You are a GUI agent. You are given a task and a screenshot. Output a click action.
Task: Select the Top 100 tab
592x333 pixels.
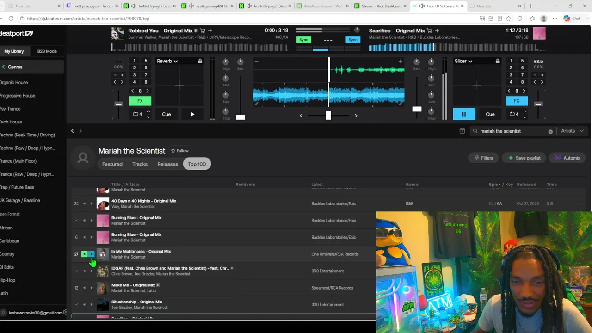click(x=197, y=164)
